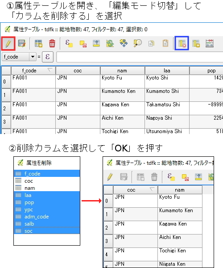
Task: Toggle editing pencil in lower table window
Action: (x=110, y=177)
